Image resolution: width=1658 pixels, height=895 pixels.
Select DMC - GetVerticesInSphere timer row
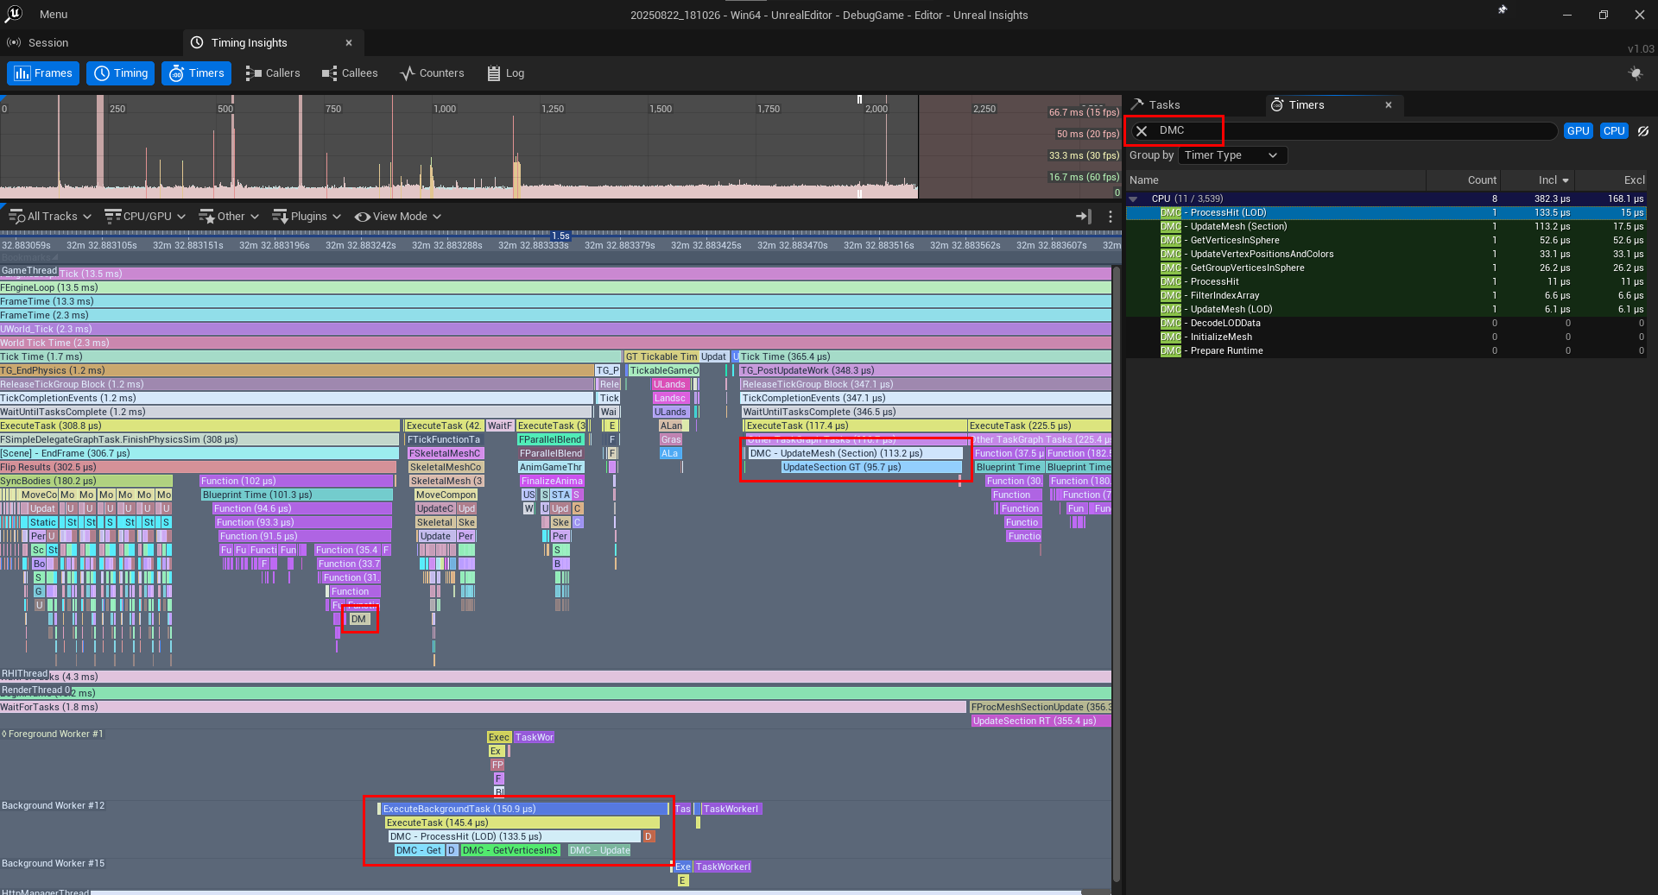[1386, 240]
